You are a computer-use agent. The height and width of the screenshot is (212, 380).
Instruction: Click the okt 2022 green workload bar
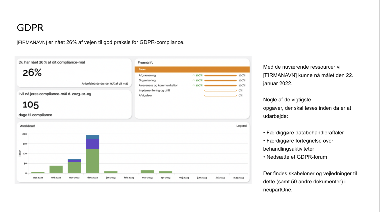tap(56, 169)
